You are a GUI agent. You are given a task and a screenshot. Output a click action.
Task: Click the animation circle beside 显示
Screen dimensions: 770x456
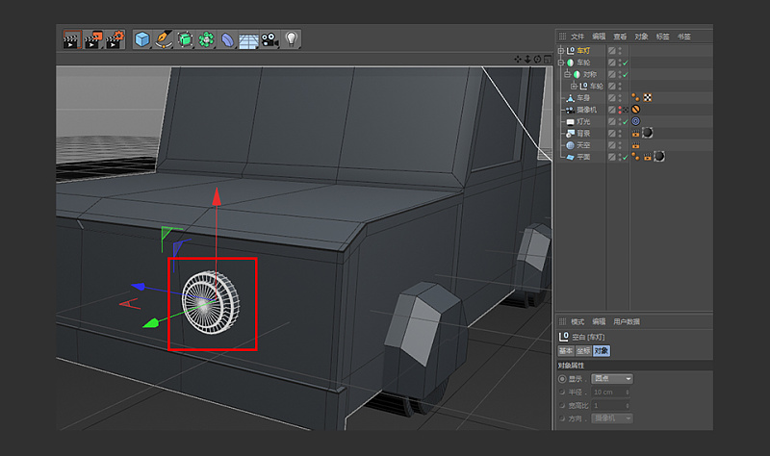point(562,379)
